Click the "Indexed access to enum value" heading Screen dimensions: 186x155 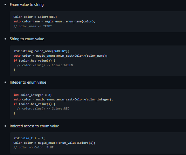point(34,126)
